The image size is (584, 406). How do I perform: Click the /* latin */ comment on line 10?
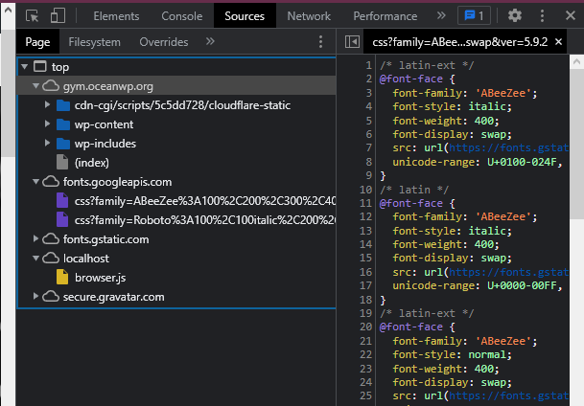click(x=414, y=190)
